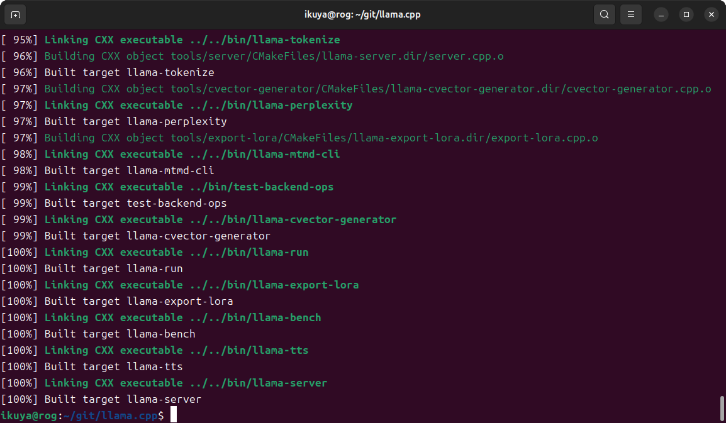Click "Linking CXX executable ../../bin/llama-tts"
The width and height of the screenshot is (726, 423).
[176, 350]
